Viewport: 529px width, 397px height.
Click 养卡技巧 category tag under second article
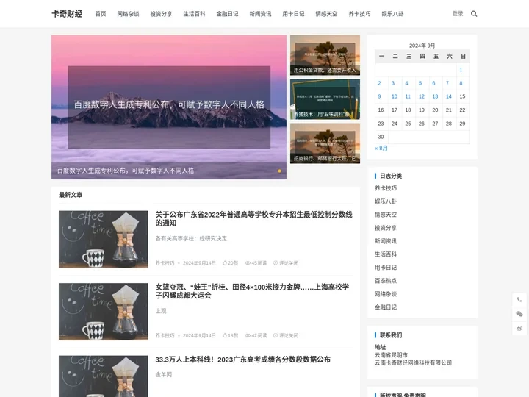(x=165, y=335)
